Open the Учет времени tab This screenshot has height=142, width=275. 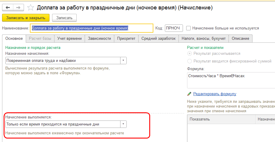[x=70, y=39]
